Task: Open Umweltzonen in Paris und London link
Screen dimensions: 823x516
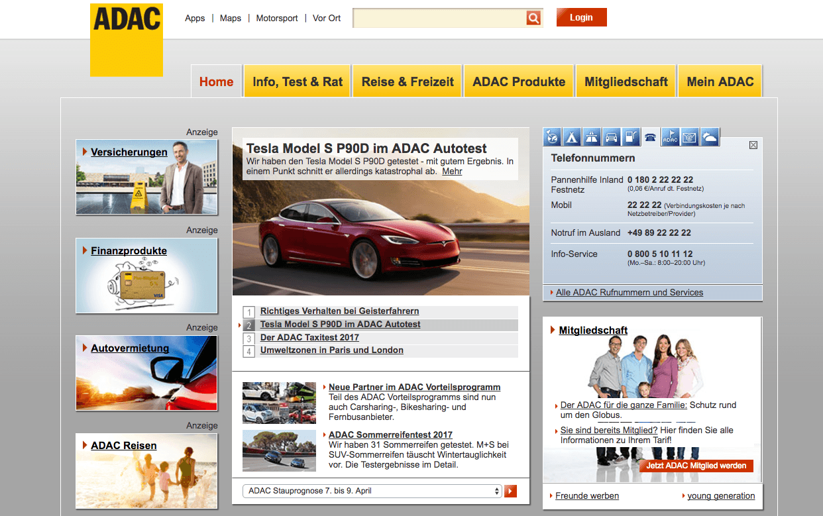Action: [332, 350]
